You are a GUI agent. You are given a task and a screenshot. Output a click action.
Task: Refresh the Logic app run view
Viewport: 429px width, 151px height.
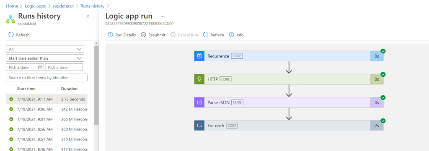(213, 35)
